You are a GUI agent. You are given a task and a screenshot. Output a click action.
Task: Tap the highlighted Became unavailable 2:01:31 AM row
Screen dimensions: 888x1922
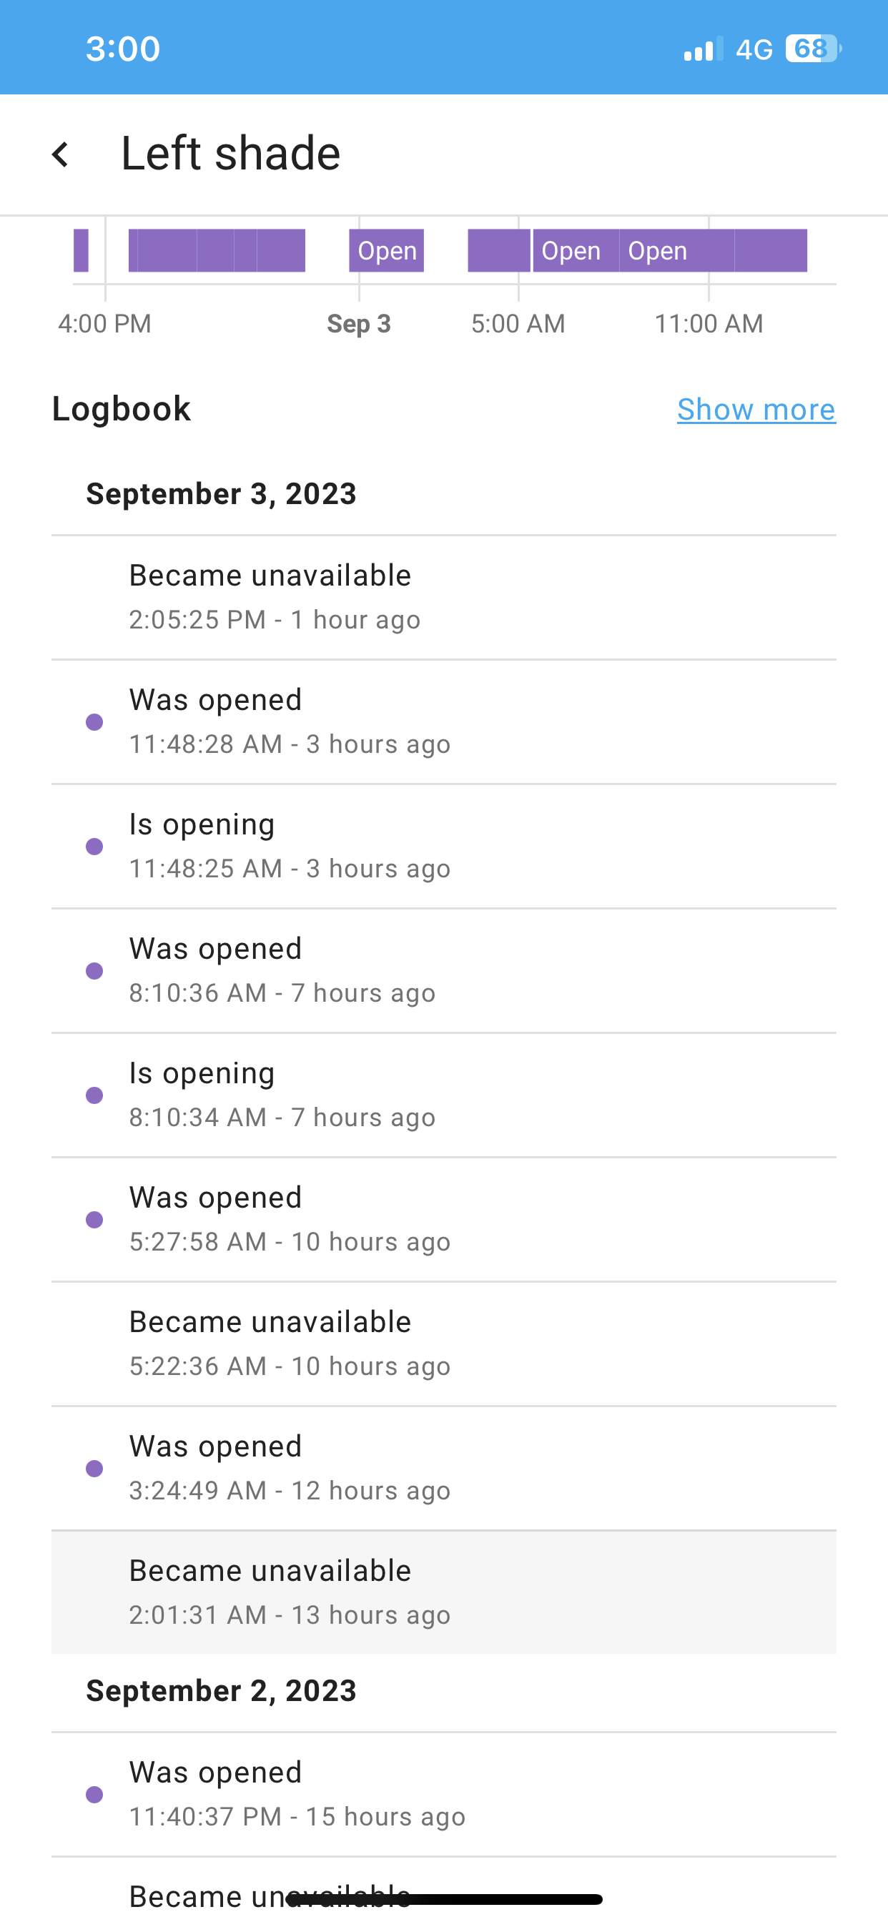pyautogui.click(x=444, y=1591)
